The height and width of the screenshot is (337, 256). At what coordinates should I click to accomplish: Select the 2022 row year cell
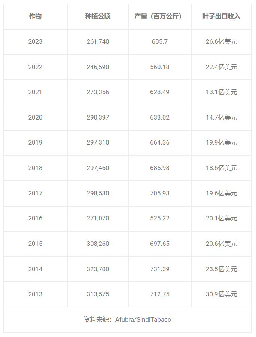[35, 67]
